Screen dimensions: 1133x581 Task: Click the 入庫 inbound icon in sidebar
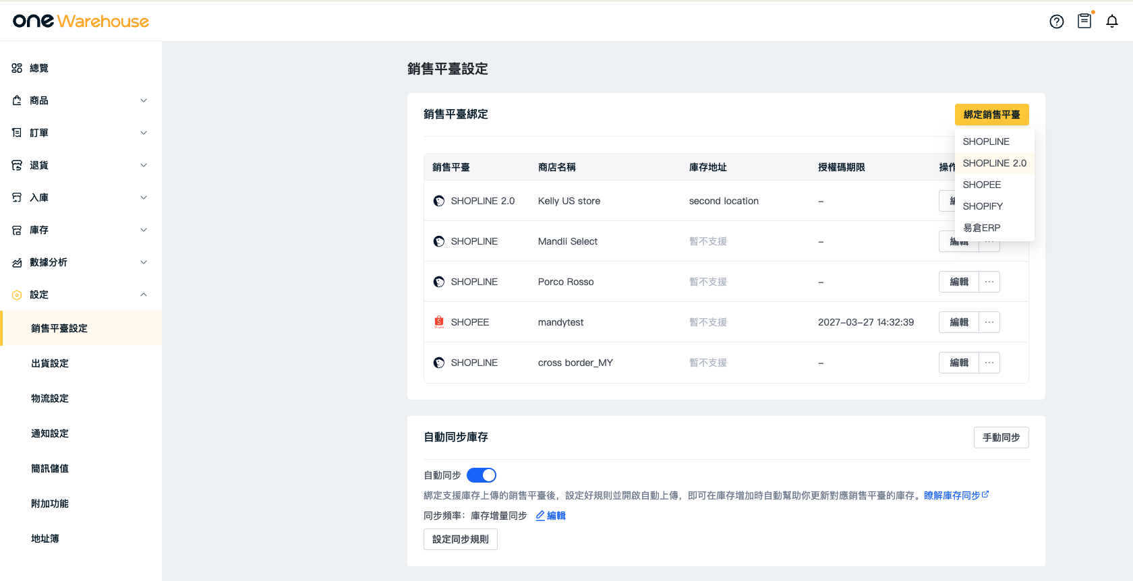click(17, 197)
